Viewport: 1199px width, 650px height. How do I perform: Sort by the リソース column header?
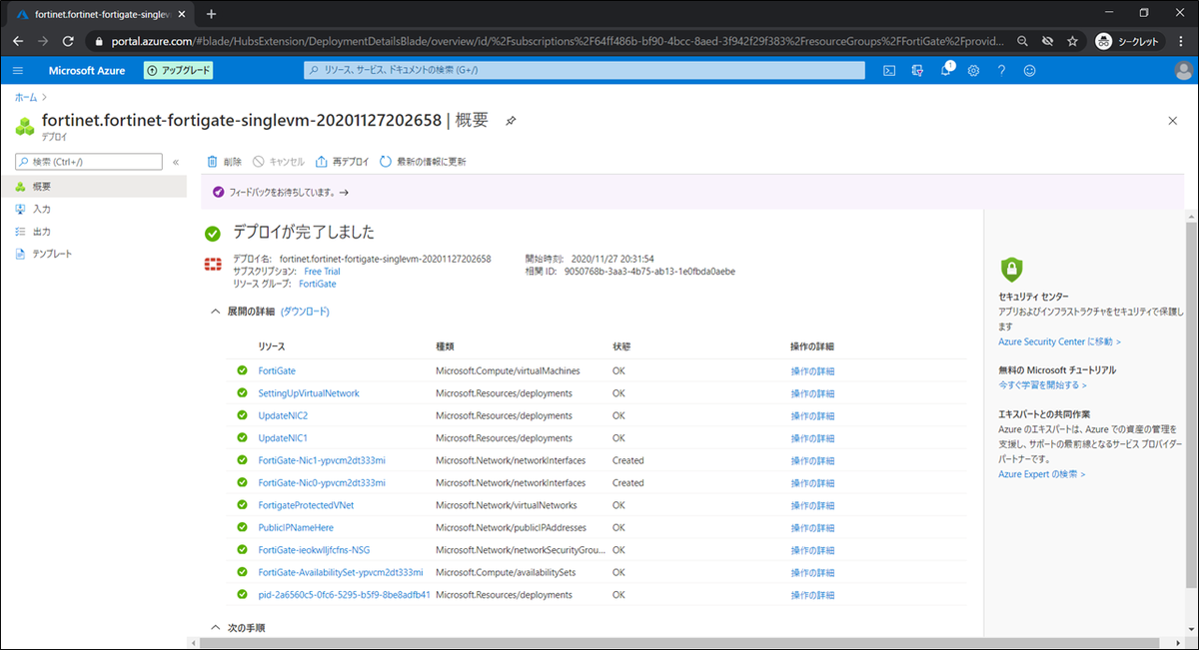[x=272, y=346]
